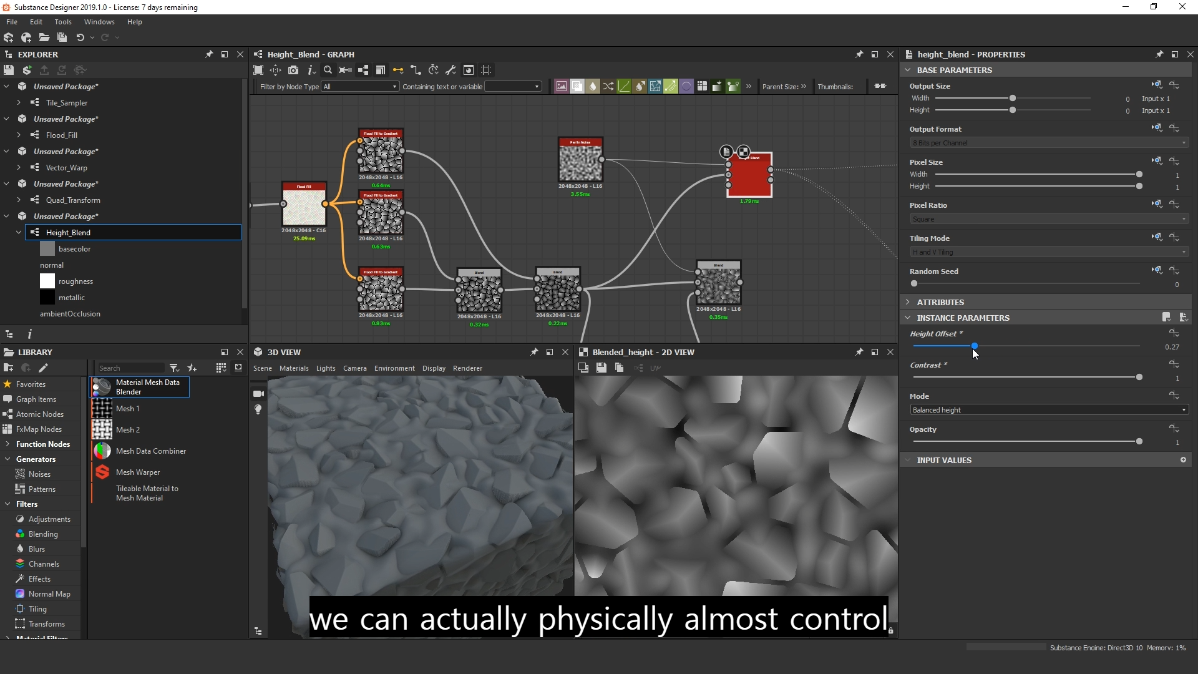The image size is (1198, 674).
Task: Open the Renderer menu in 3D view
Action: (x=467, y=368)
